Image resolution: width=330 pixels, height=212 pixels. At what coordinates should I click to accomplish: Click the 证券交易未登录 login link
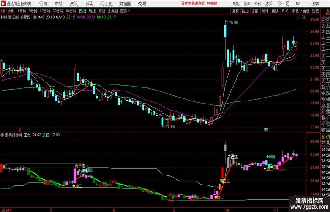[x=193, y=3]
